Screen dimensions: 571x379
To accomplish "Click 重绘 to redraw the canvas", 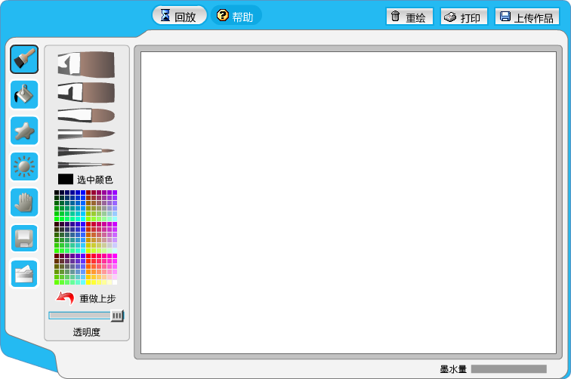I will click(x=409, y=17).
